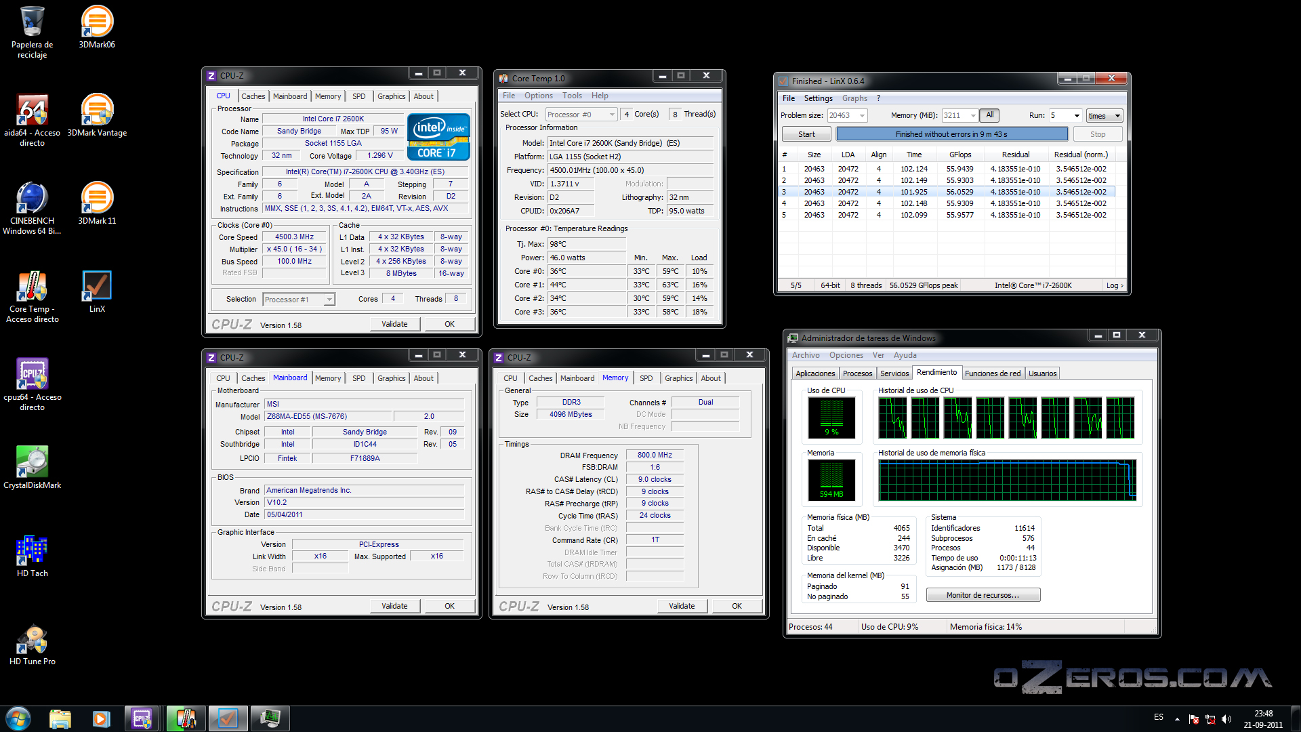Open the Run count dropdown in LinX
1301x732 pixels.
click(1065, 116)
